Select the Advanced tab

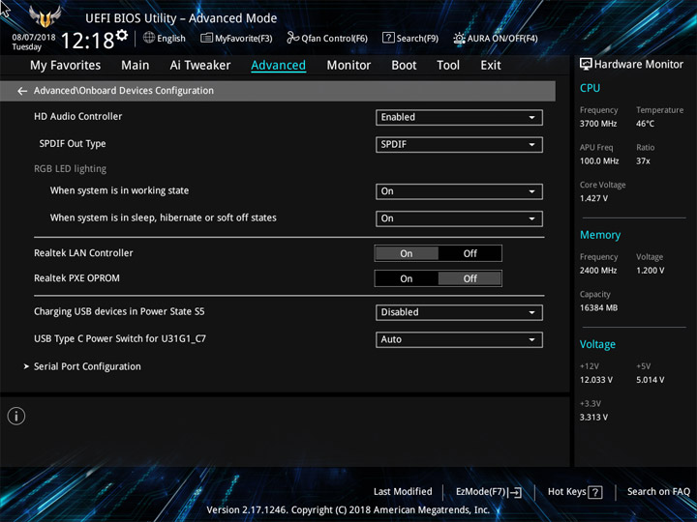tap(278, 66)
